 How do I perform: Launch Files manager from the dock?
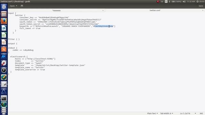[4, 14]
